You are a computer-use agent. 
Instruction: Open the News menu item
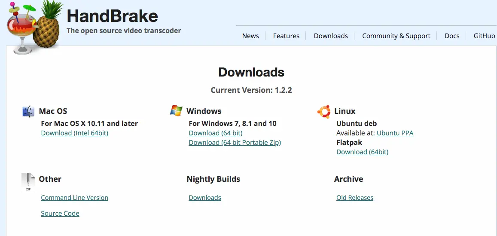click(x=250, y=36)
